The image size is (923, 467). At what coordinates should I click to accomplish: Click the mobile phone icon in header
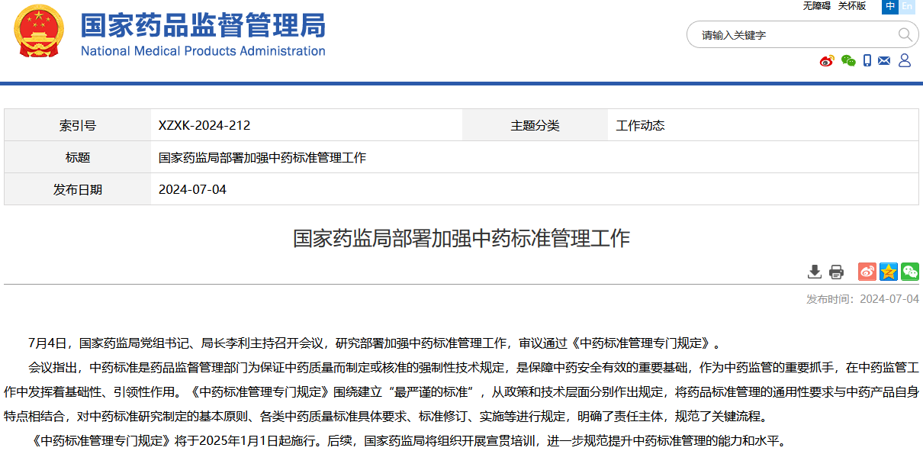(867, 60)
